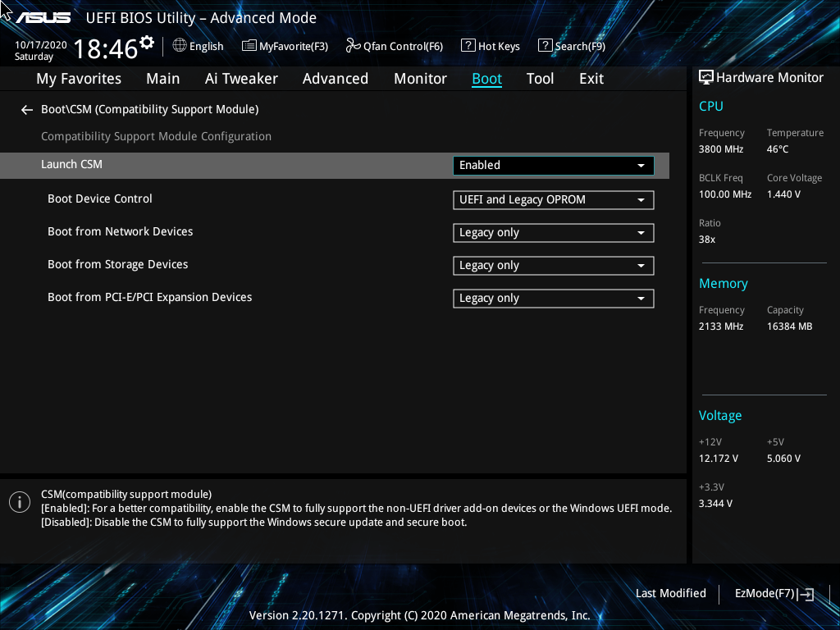The image size is (840, 630).
Task: Click the 18:46 clock display
Action: coord(106,48)
